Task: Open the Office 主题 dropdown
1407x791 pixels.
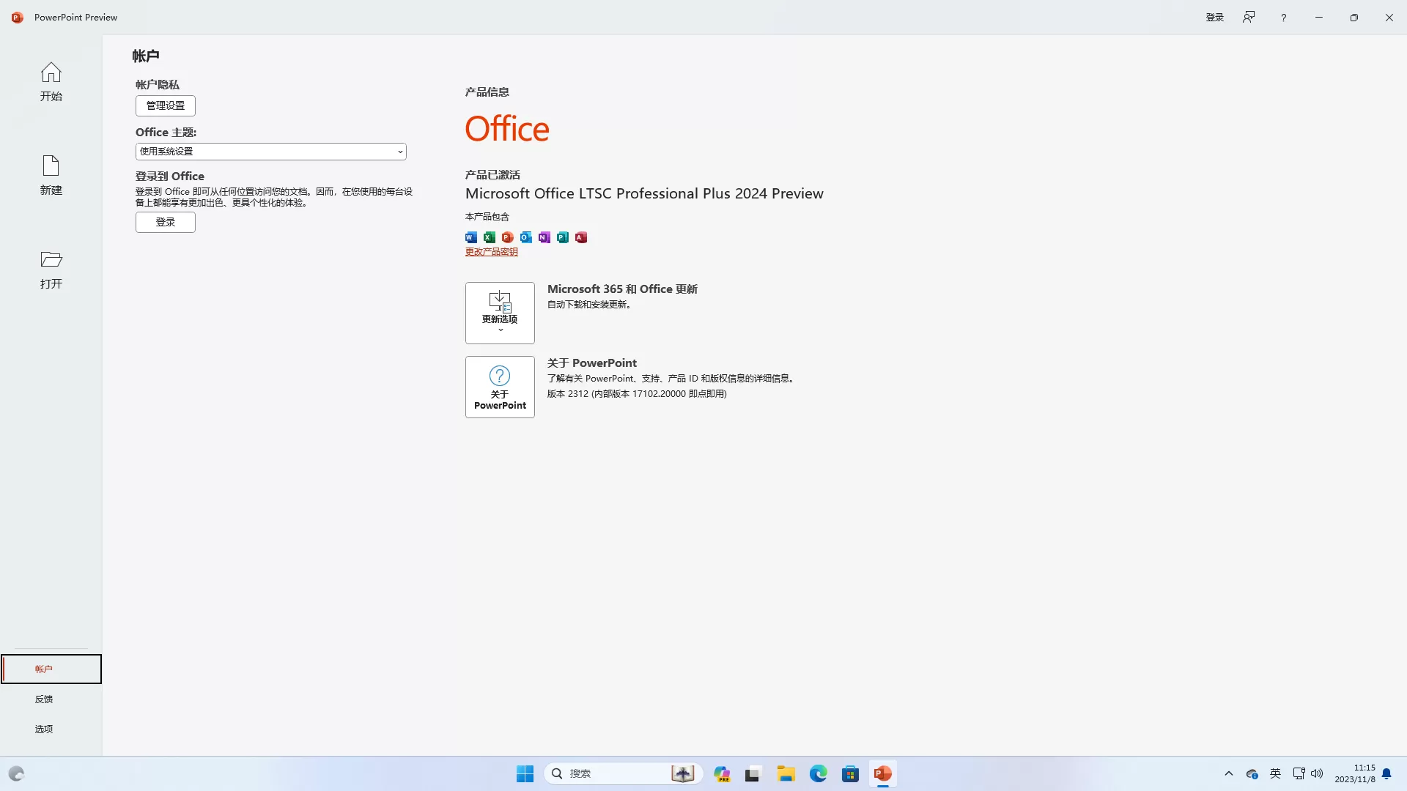Action: (270, 151)
